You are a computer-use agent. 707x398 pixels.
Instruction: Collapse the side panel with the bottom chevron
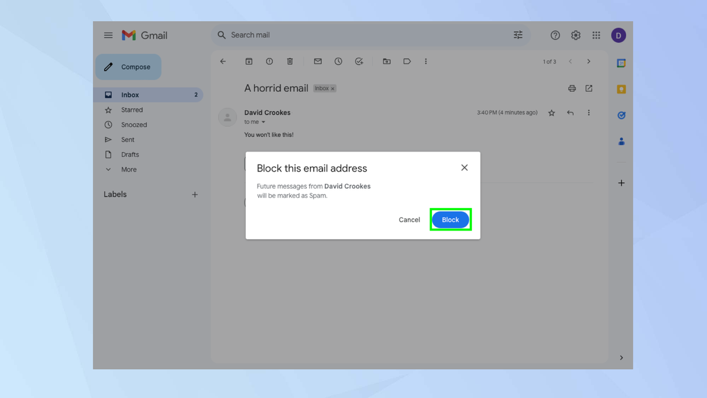(621, 357)
